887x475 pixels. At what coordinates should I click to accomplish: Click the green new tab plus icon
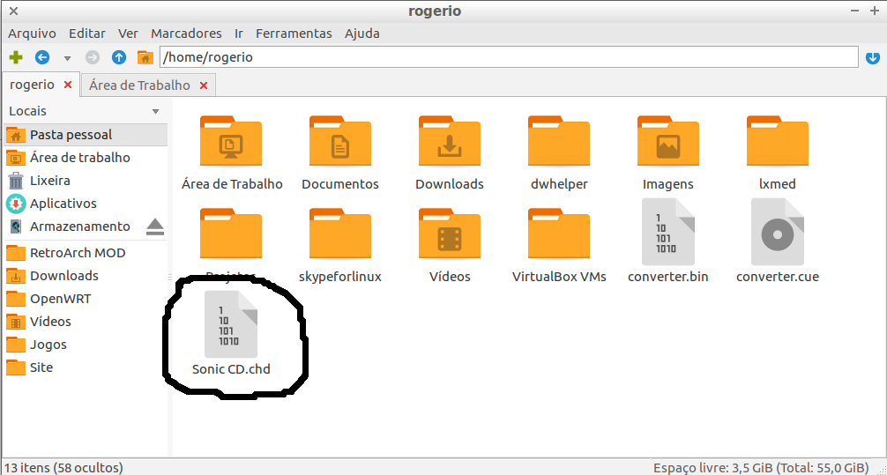(15, 57)
